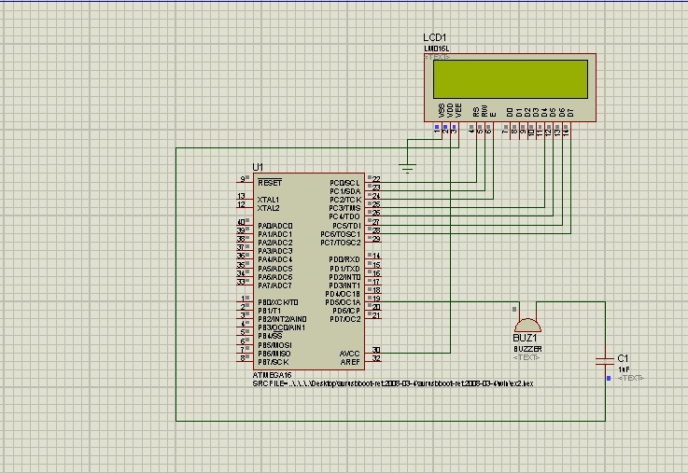Screen dimensions: 688x473
Task: Select the BUZ1 buzzer component symbol
Action: coord(527,325)
